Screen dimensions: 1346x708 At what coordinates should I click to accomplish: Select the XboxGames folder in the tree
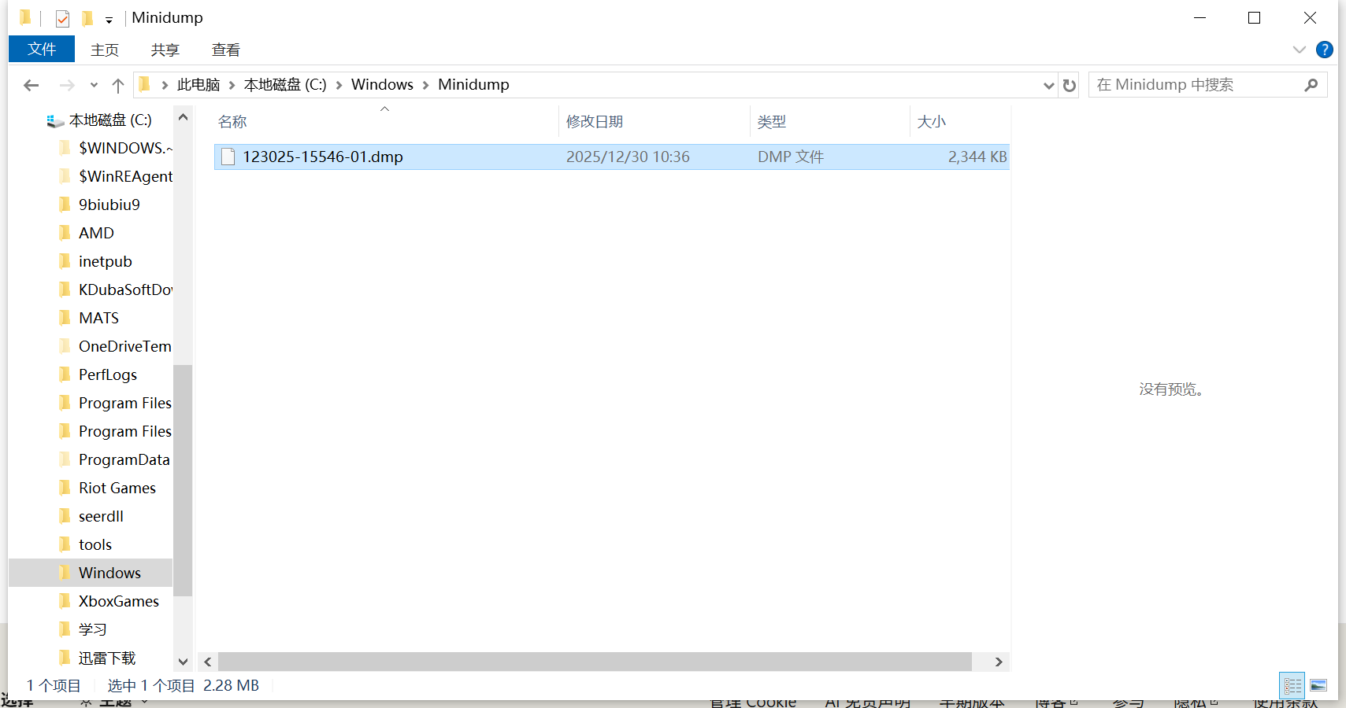pyautogui.click(x=118, y=601)
